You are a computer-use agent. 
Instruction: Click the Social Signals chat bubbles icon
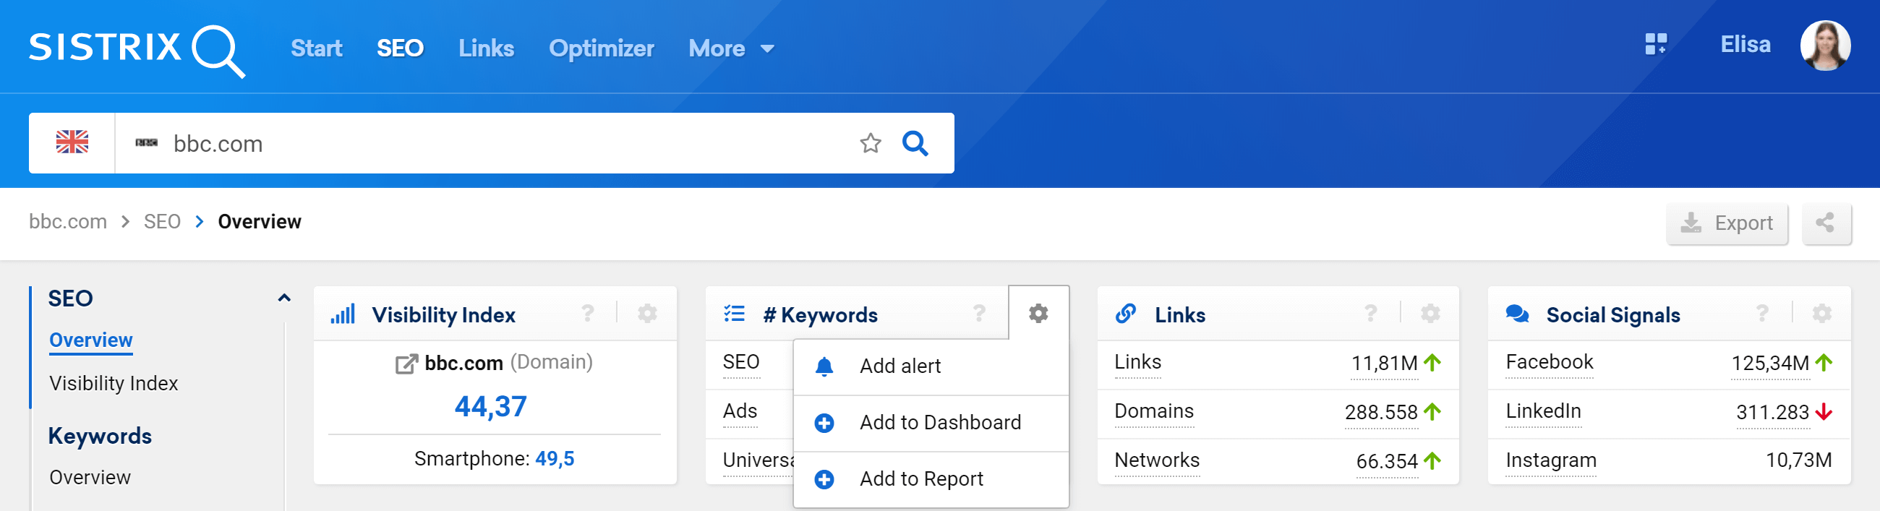pyautogui.click(x=1517, y=314)
